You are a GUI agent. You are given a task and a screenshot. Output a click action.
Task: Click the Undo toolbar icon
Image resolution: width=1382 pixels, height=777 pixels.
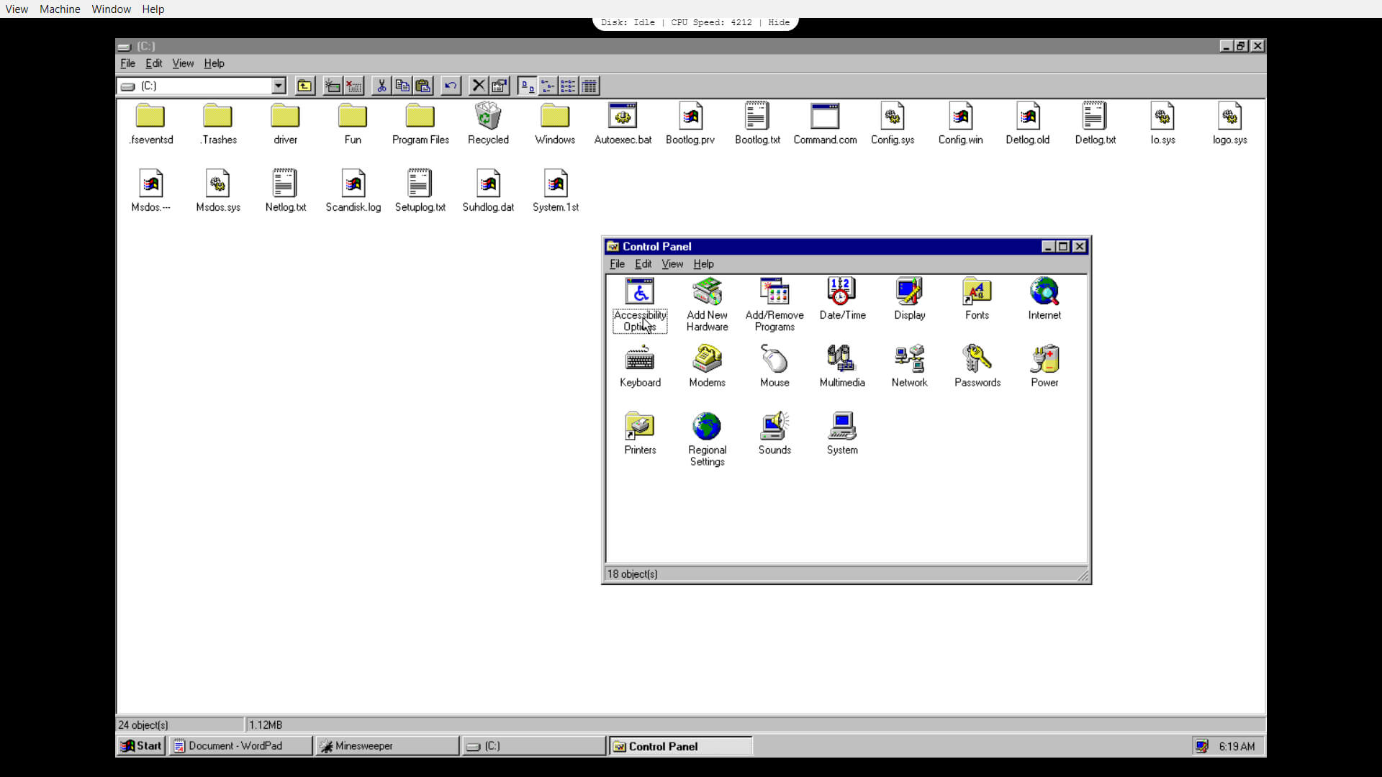451,86
